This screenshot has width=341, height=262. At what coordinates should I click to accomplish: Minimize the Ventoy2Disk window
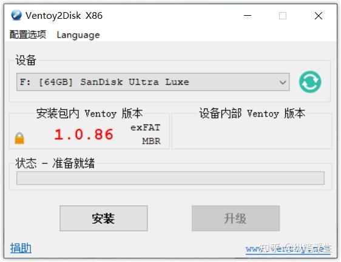click(x=248, y=16)
